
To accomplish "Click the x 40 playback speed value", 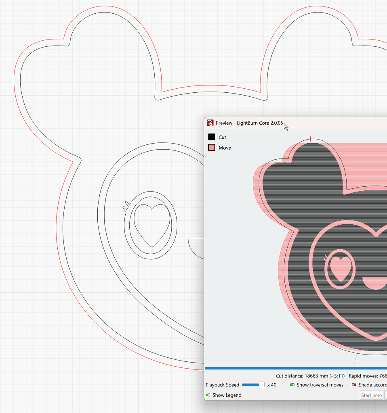I will coord(272,385).
